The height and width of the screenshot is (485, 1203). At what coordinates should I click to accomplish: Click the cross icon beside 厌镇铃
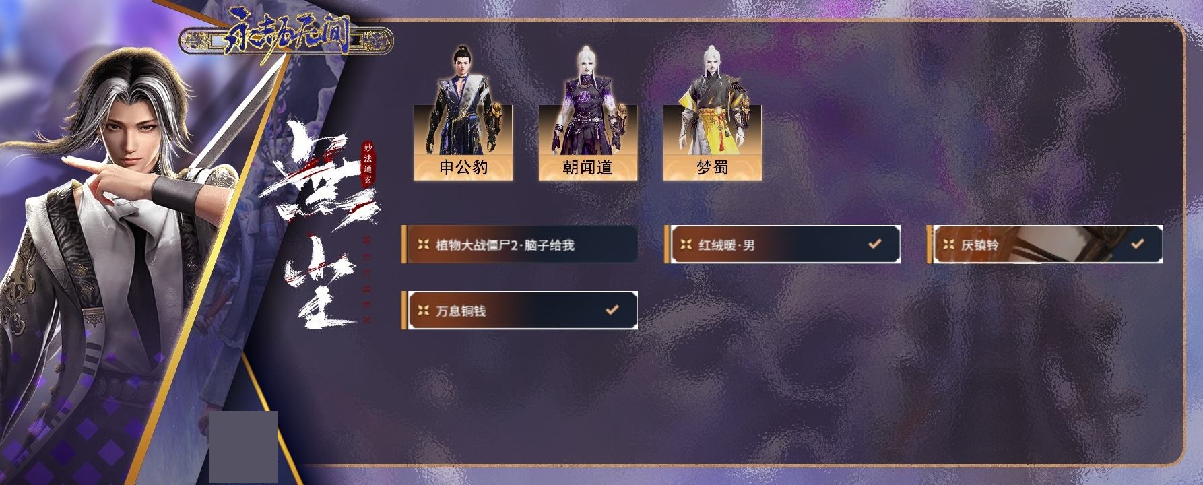point(948,245)
